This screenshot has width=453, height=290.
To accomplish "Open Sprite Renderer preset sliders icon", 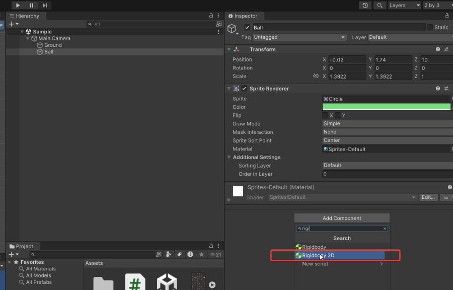I will [446, 89].
